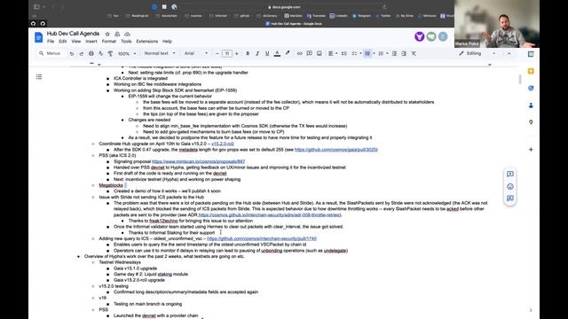Collapse the menus with the up chevron
Viewport: 568px width, 319px height.
509,53
